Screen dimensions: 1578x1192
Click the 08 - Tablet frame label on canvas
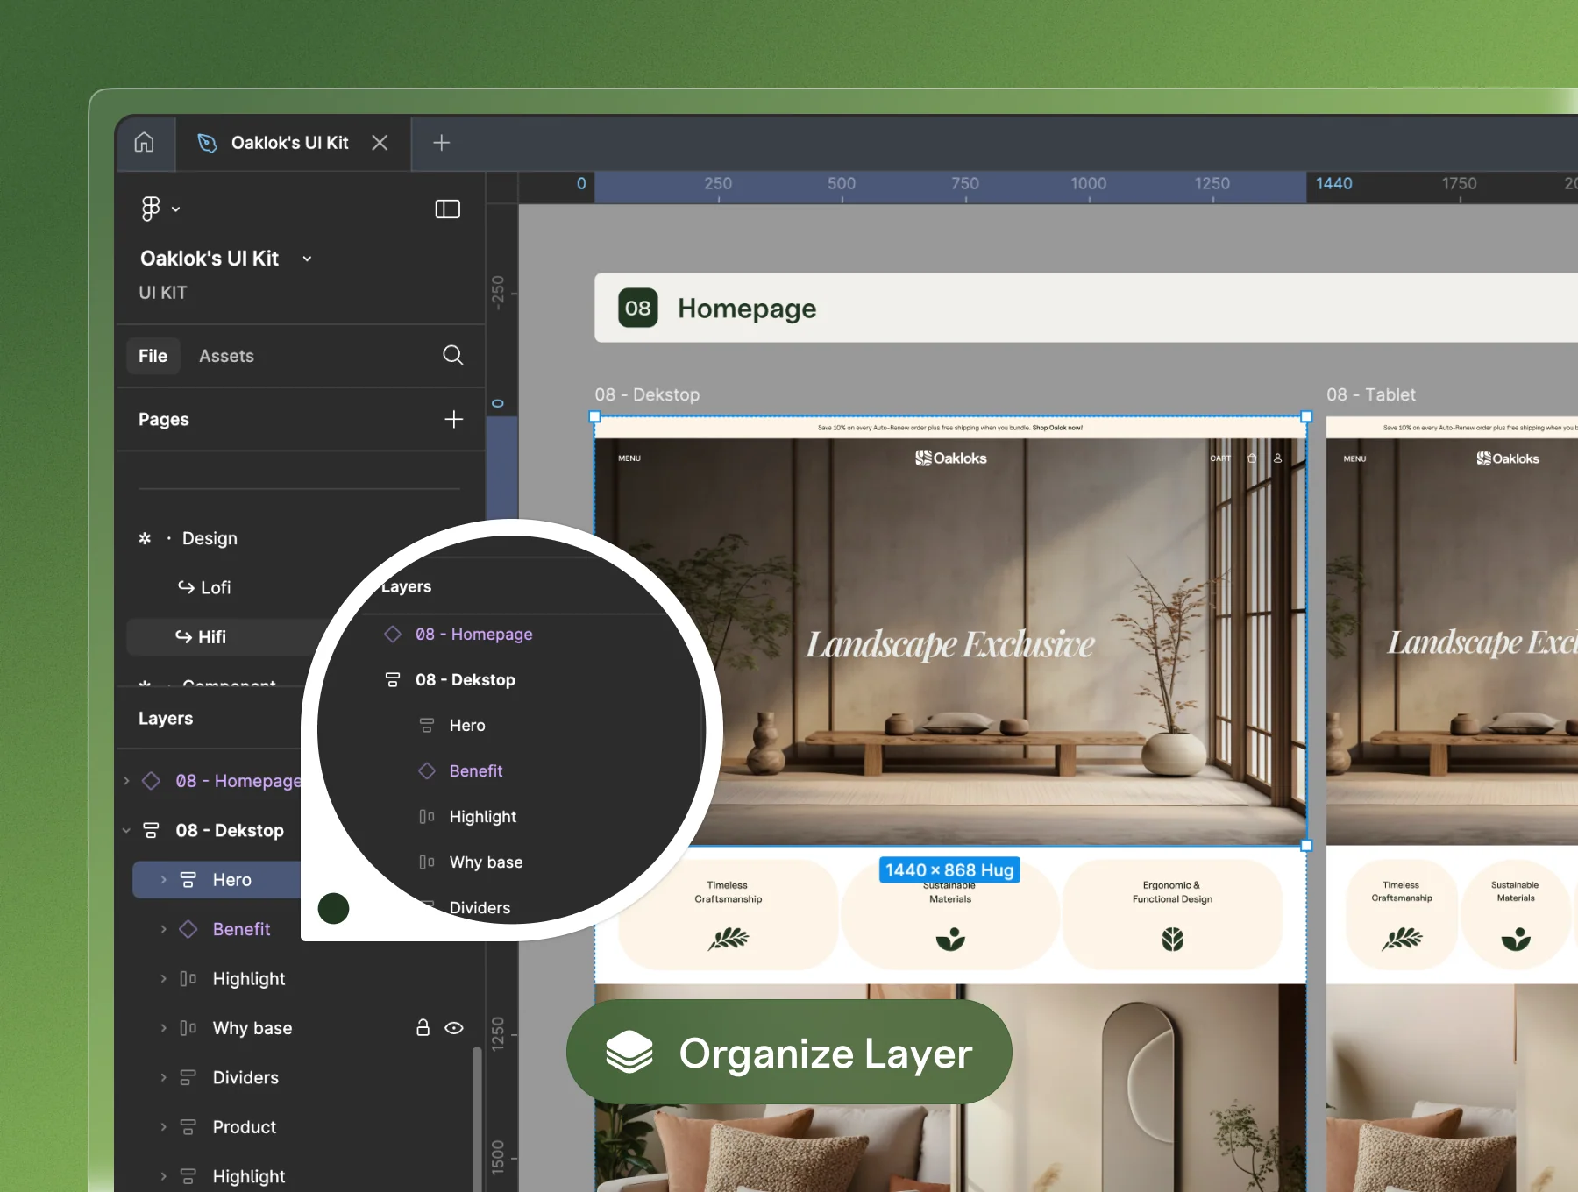point(1371,394)
